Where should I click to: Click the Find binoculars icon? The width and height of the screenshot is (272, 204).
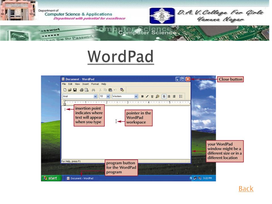point(93,90)
